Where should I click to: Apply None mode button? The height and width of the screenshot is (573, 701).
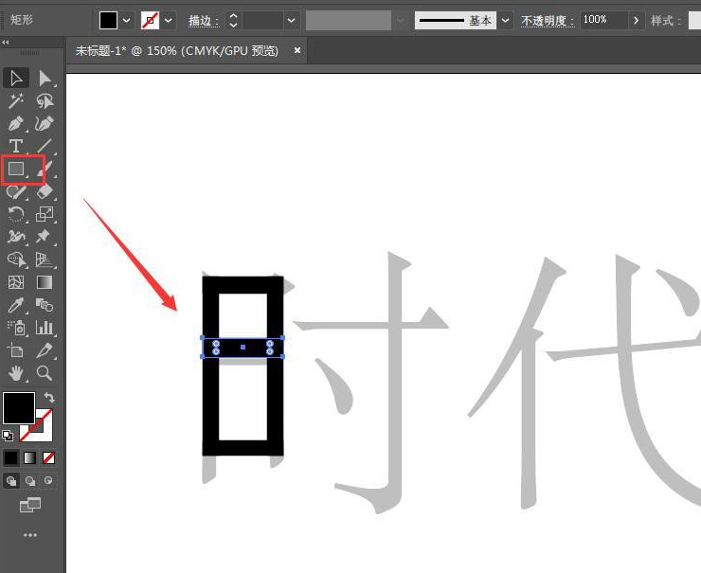pos(48,457)
